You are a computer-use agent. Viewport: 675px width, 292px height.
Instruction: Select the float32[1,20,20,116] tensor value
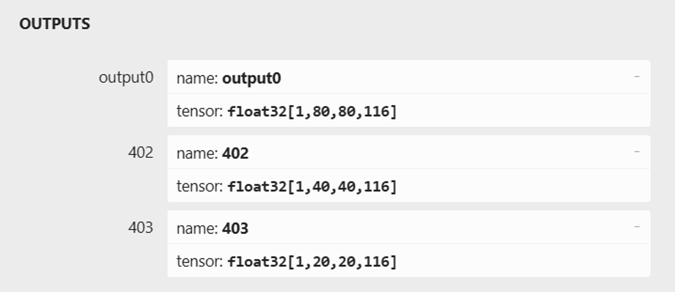pyautogui.click(x=312, y=262)
